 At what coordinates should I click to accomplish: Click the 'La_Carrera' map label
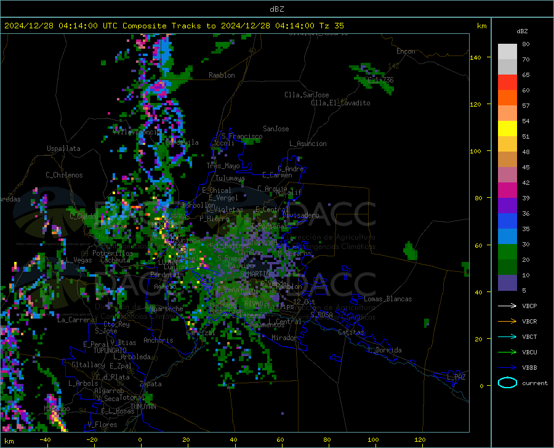(x=76, y=320)
